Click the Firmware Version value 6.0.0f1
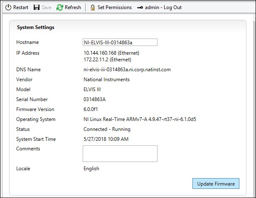 pyautogui.click(x=92, y=109)
